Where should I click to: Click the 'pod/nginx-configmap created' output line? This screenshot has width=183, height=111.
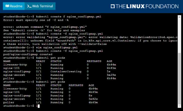28,54
